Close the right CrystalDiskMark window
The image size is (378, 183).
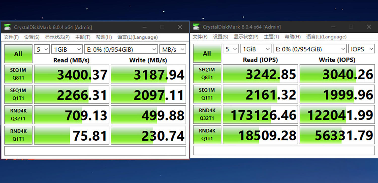click(x=369, y=27)
